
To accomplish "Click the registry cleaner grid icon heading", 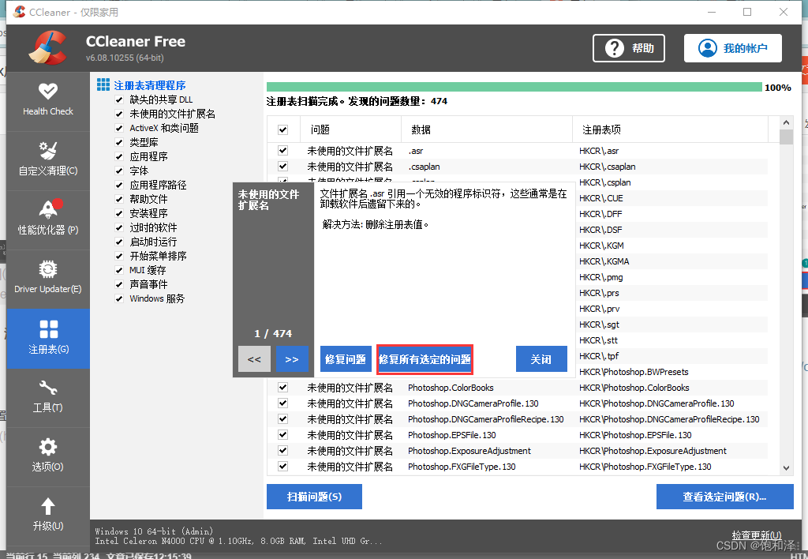I will pos(103,84).
